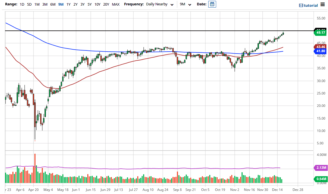
Task: Open the Frequency dropdown chevron arrow
Action: coord(172,5)
